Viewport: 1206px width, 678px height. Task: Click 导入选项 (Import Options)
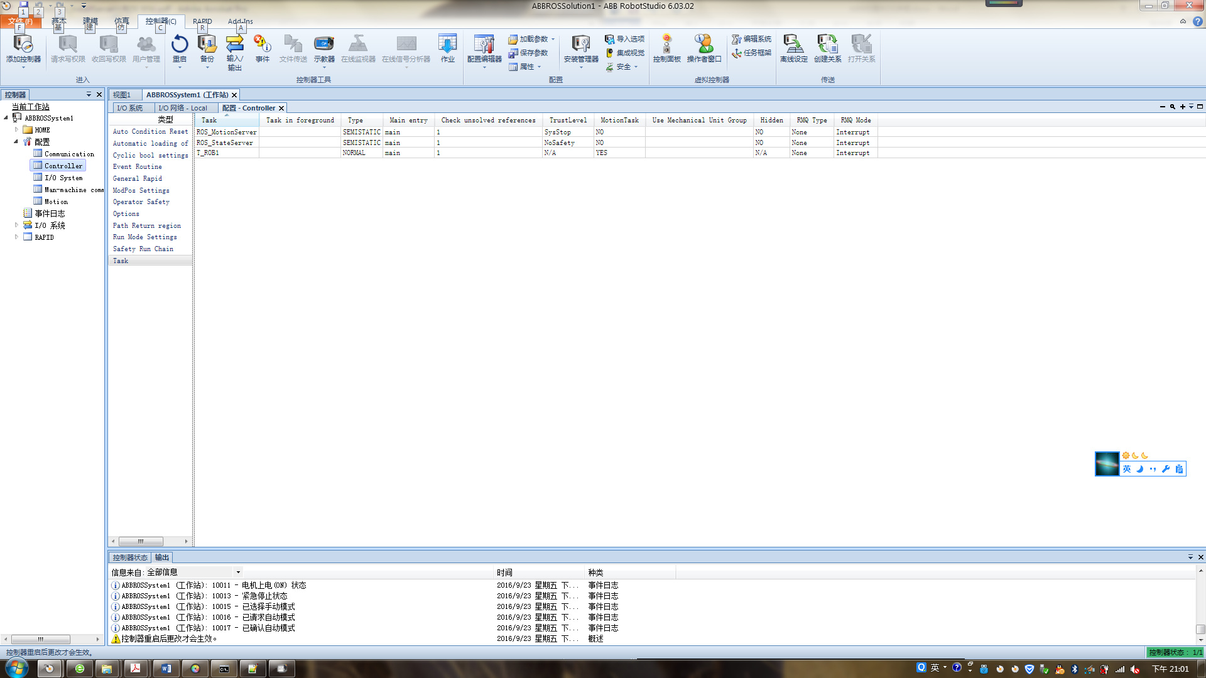tap(625, 39)
